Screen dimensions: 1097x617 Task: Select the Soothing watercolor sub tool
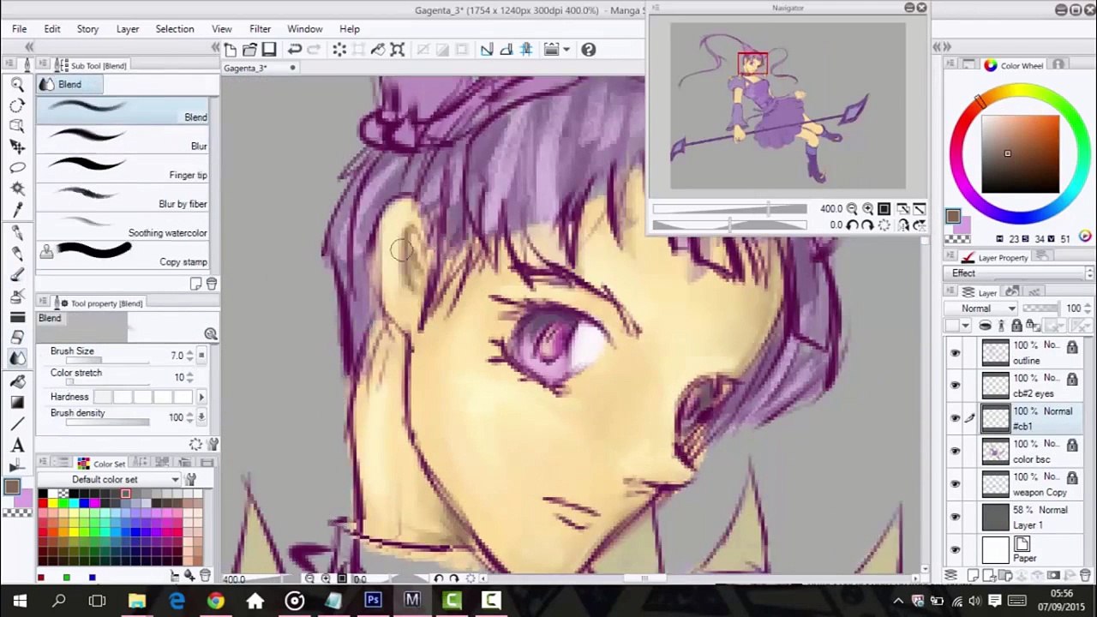coord(123,227)
